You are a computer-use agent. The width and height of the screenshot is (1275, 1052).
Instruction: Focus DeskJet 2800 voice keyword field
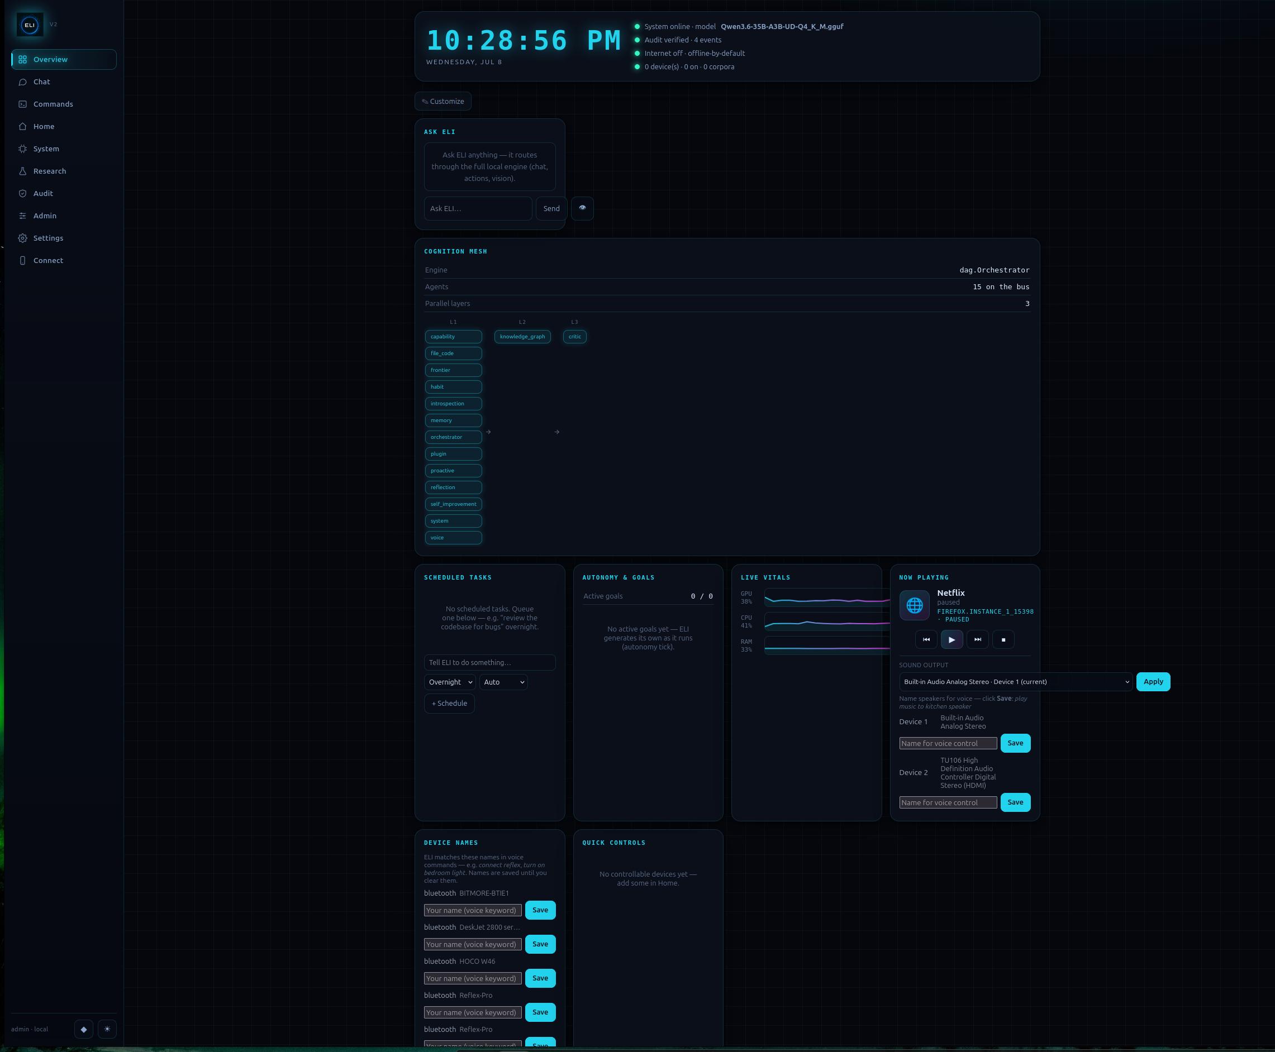coord(473,945)
